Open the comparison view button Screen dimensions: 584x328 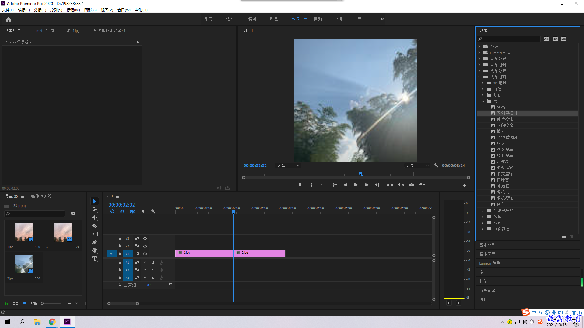[422, 185]
